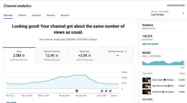Image resolution: width=187 pixels, height=103 pixels.
Task: Click SEE MORE below Top content
Action: point(147,99)
